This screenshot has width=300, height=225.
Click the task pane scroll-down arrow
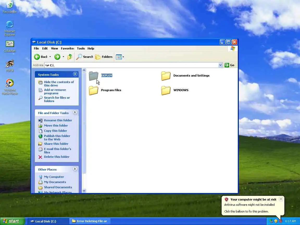84,191
